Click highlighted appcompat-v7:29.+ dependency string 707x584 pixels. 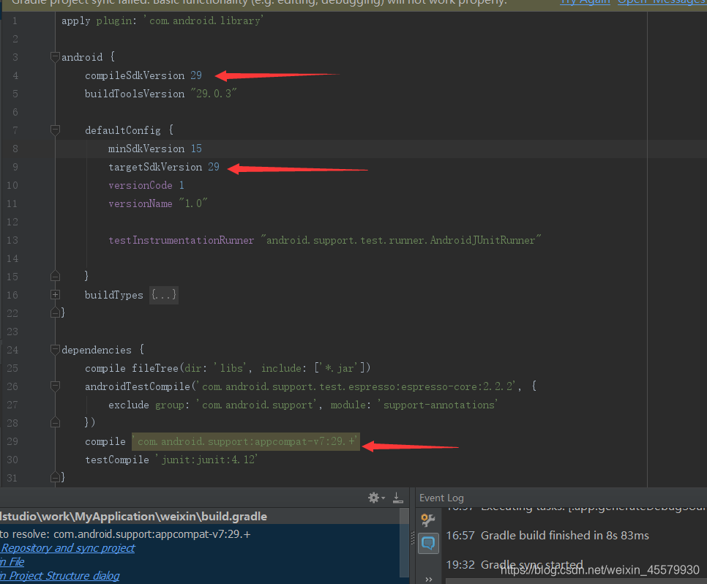point(246,441)
